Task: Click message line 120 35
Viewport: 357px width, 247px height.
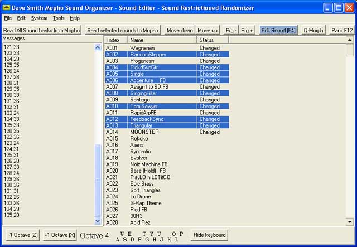Action: pos(11,131)
